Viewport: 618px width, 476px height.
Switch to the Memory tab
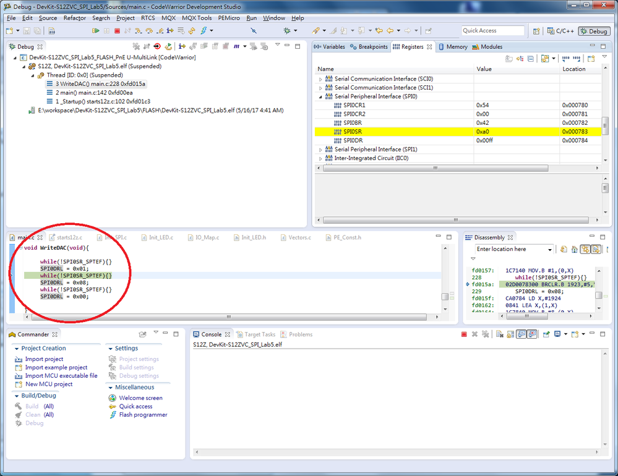tap(453, 47)
